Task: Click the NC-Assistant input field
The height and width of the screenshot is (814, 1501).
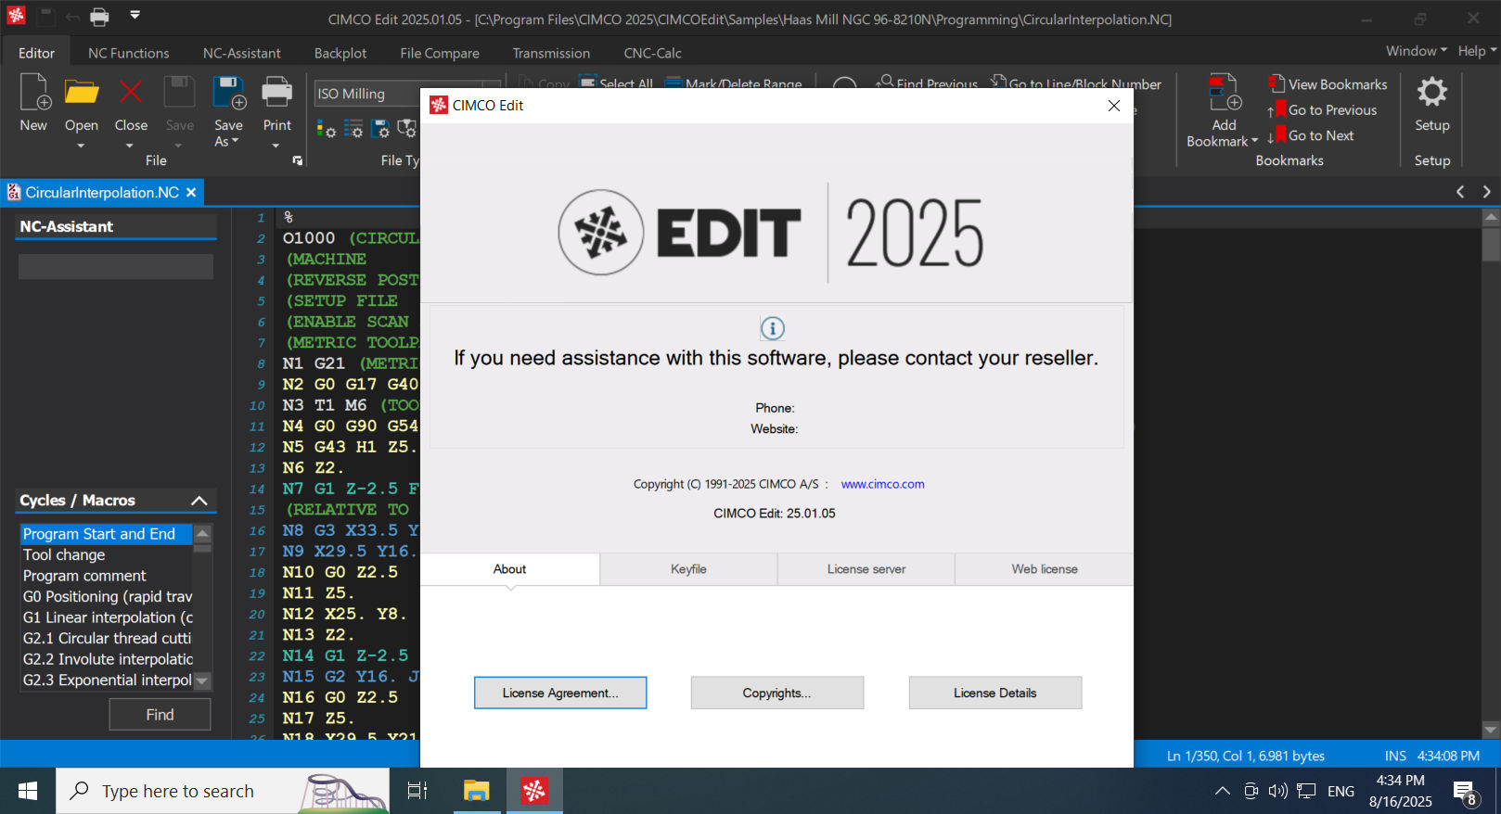Action: (116, 267)
